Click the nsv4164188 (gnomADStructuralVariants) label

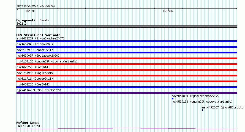(x=47, y=61)
